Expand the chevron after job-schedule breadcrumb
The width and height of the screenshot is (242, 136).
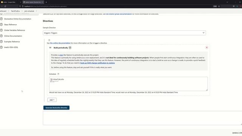(37, 11)
